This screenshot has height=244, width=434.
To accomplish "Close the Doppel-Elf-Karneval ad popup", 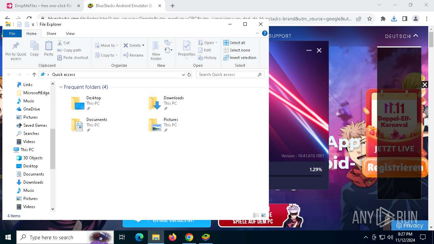I will click(x=425, y=85).
